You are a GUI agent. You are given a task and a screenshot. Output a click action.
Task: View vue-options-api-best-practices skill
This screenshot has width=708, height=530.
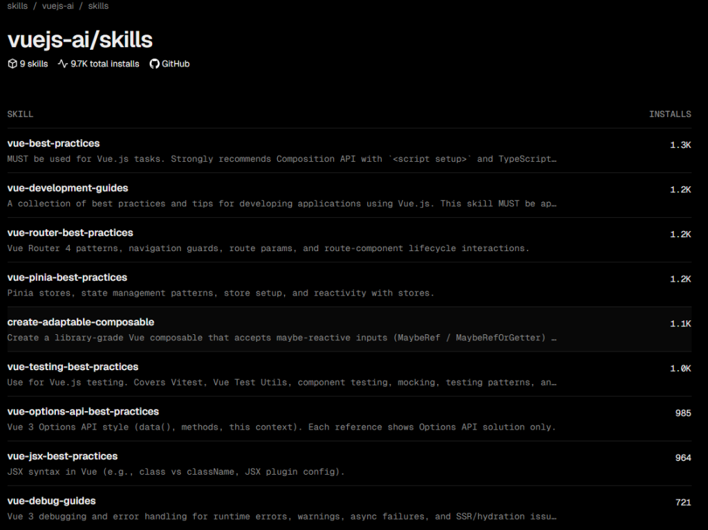83,412
